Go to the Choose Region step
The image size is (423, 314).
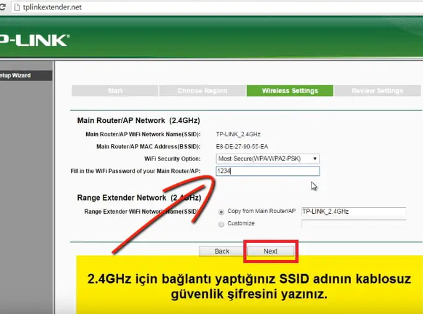(x=203, y=90)
